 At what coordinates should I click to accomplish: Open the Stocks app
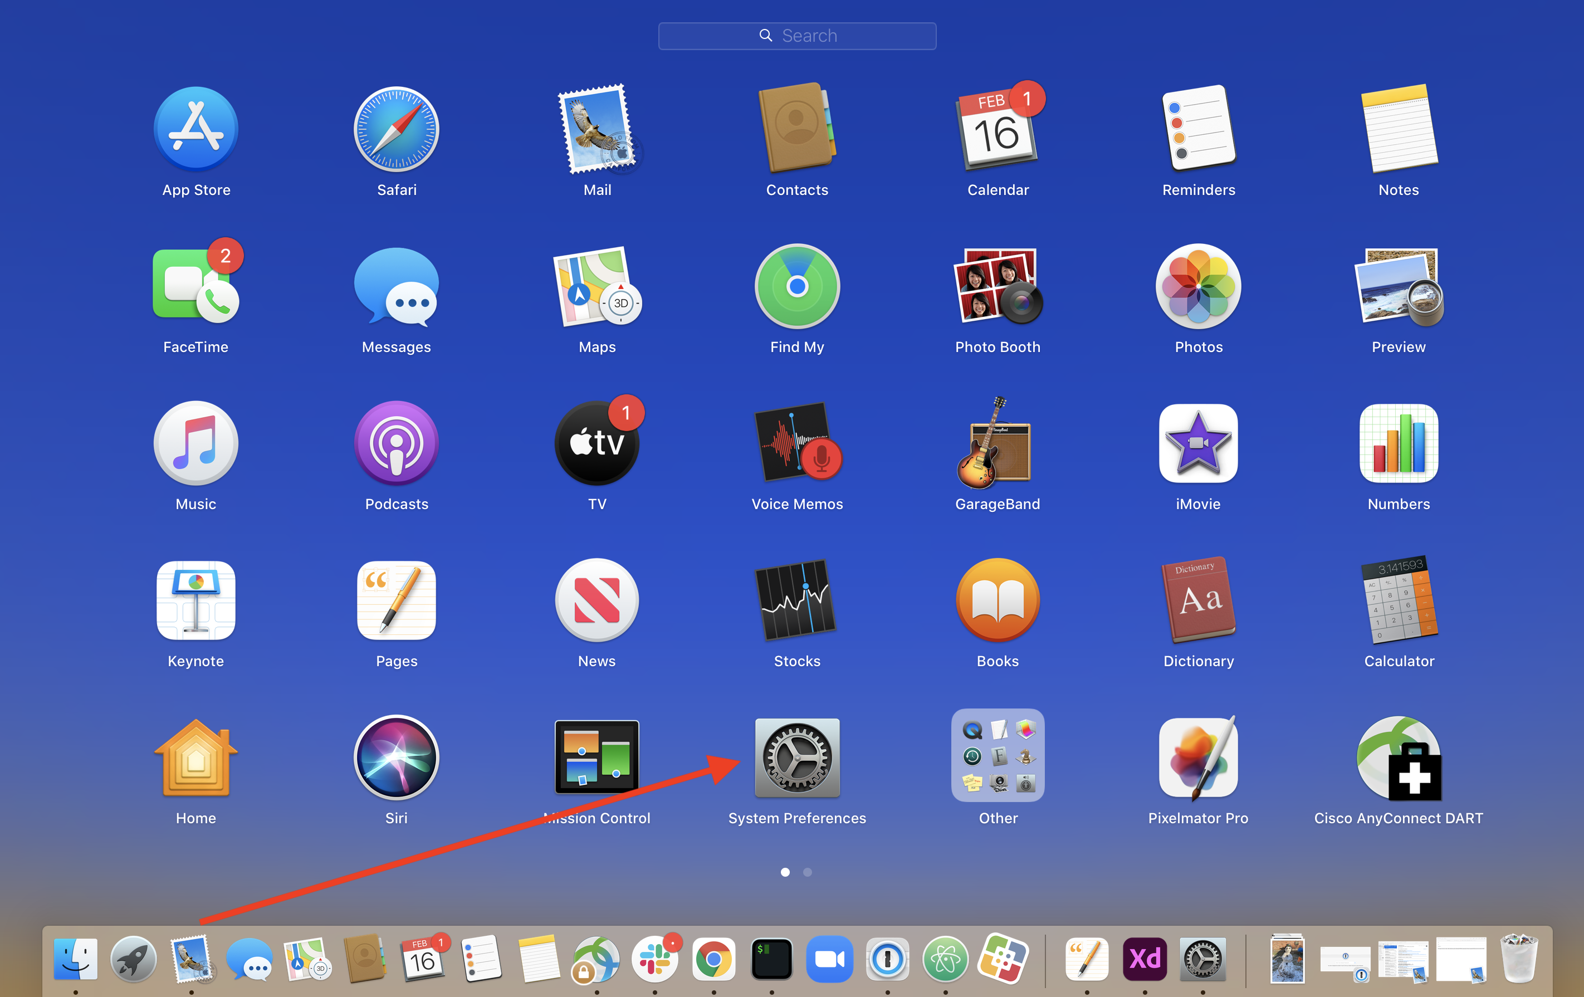click(x=796, y=600)
